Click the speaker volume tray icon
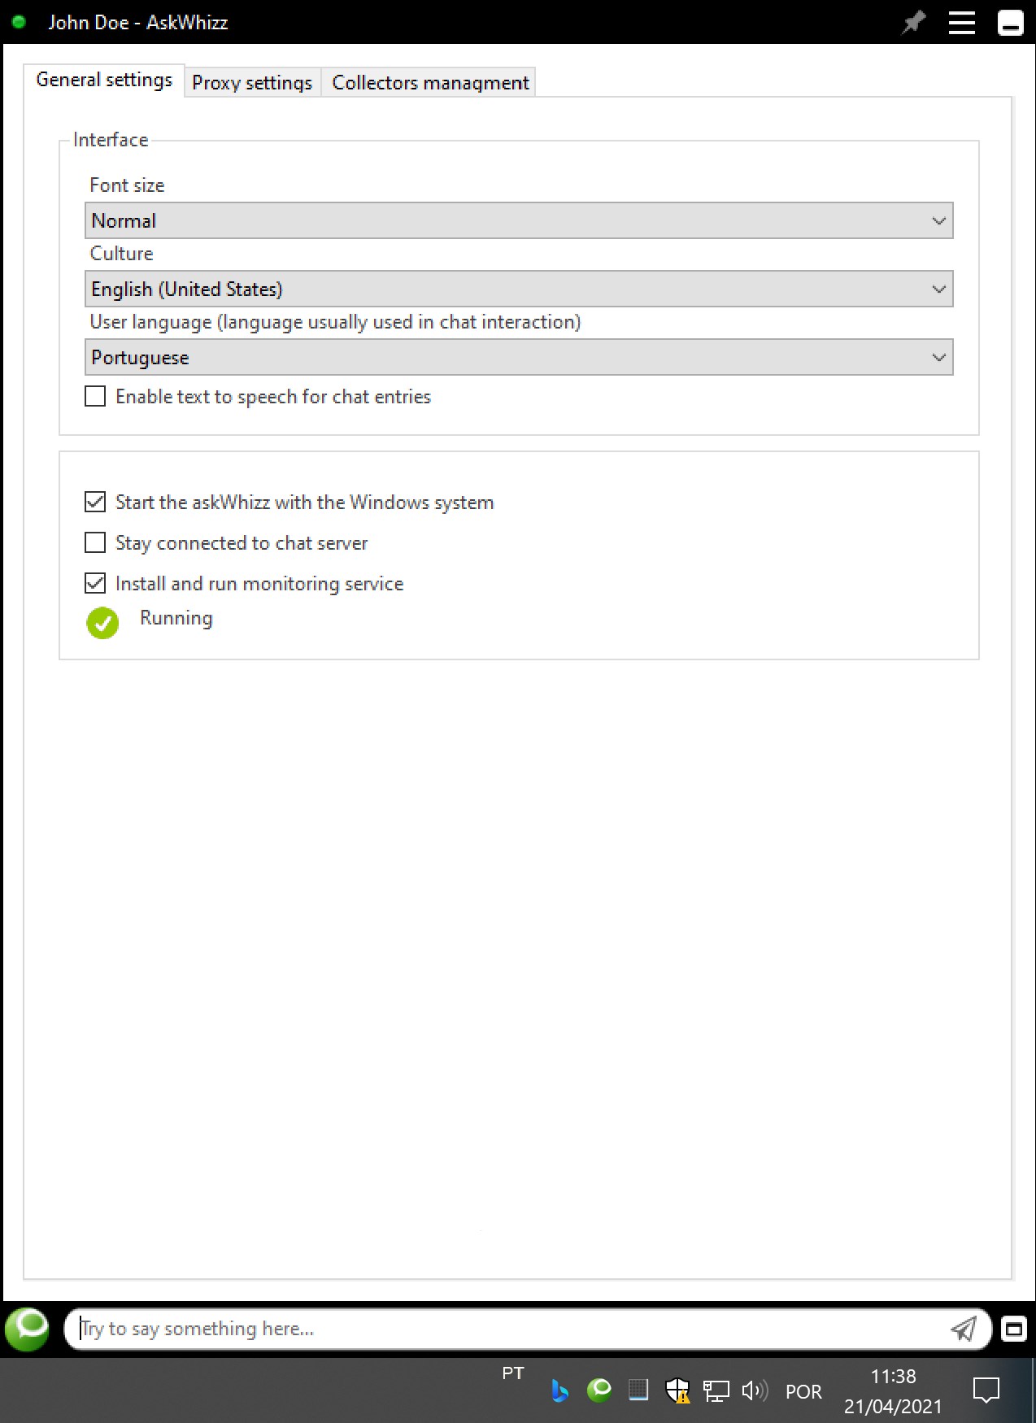1036x1423 pixels. (754, 1390)
